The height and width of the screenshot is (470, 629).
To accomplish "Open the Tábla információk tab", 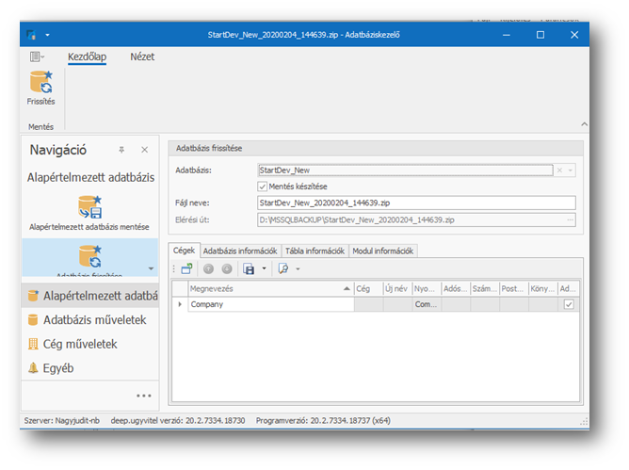I will pyautogui.click(x=314, y=251).
